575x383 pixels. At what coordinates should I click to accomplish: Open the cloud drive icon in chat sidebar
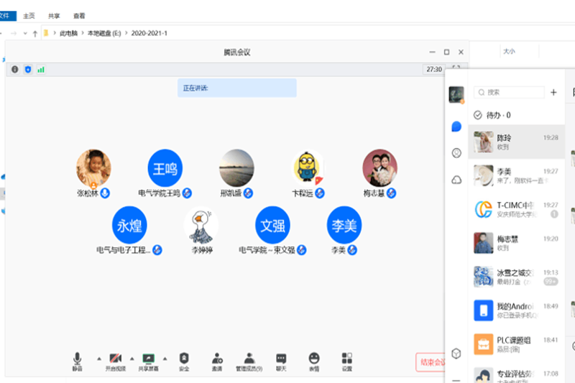tap(456, 180)
